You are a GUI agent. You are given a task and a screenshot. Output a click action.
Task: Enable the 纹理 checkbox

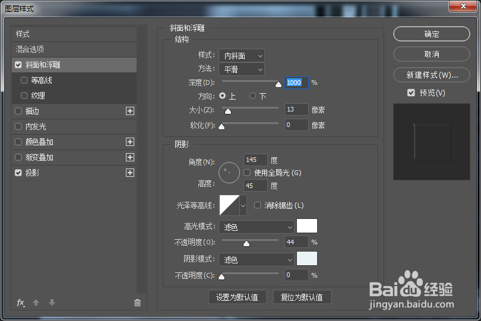[x=24, y=96]
